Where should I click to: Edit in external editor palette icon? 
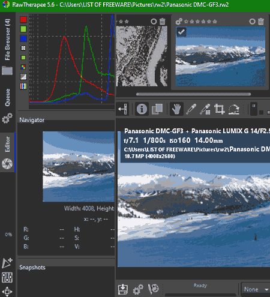click(x=154, y=289)
